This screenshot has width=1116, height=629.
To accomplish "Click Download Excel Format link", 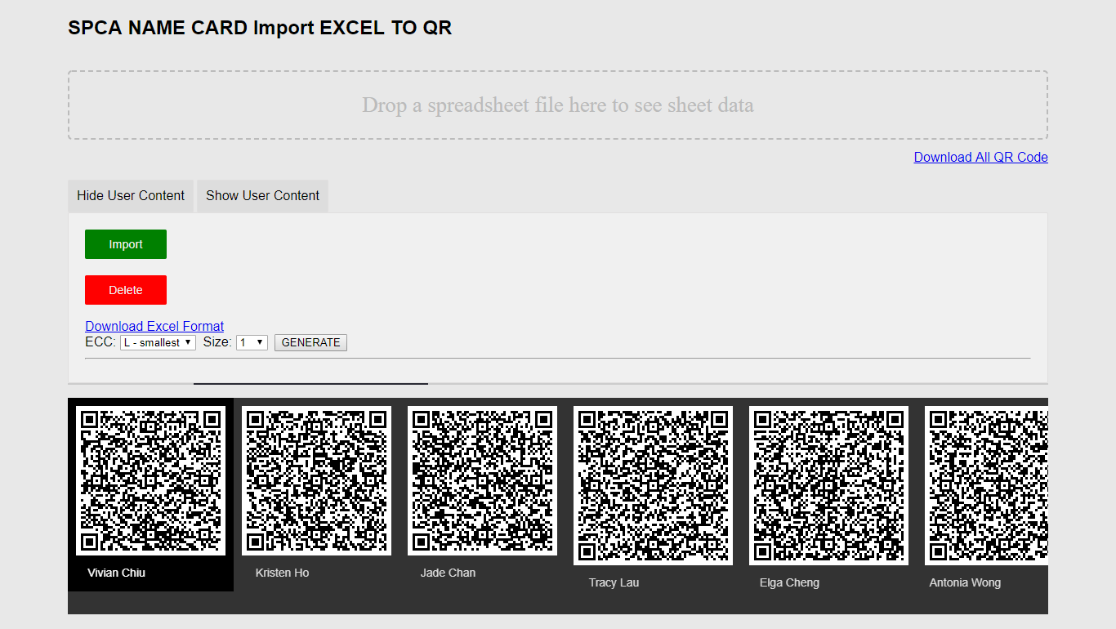I will [x=154, y=326].
